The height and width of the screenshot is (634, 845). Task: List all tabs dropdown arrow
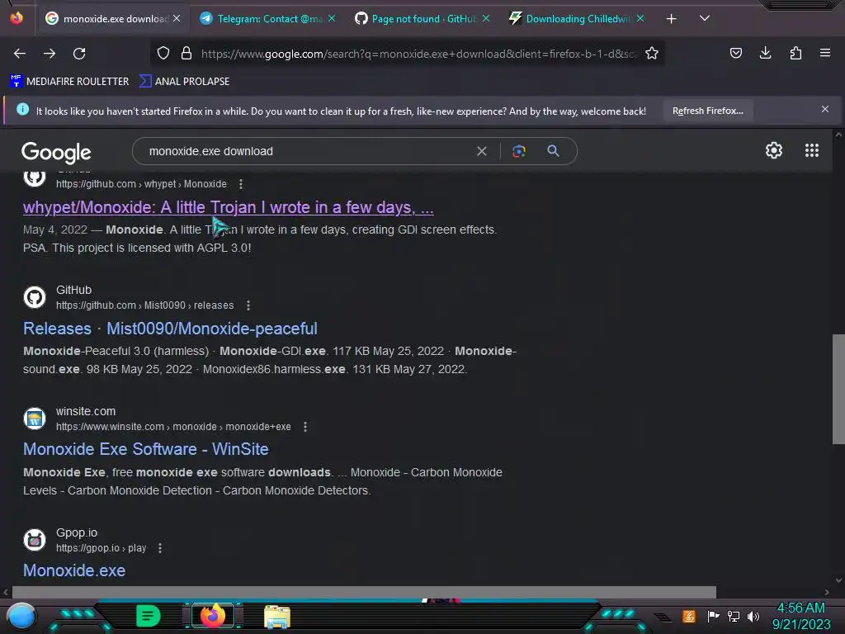coord(705,18)
